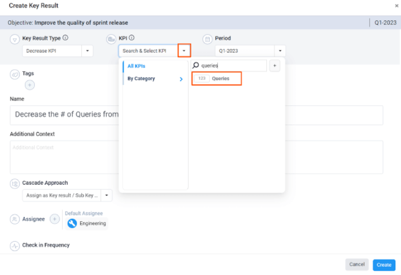Image resolution: width=401 pixels, height=275 pixels.
Task: Close the Create Key Result dialog
Action: coord(397,6)
